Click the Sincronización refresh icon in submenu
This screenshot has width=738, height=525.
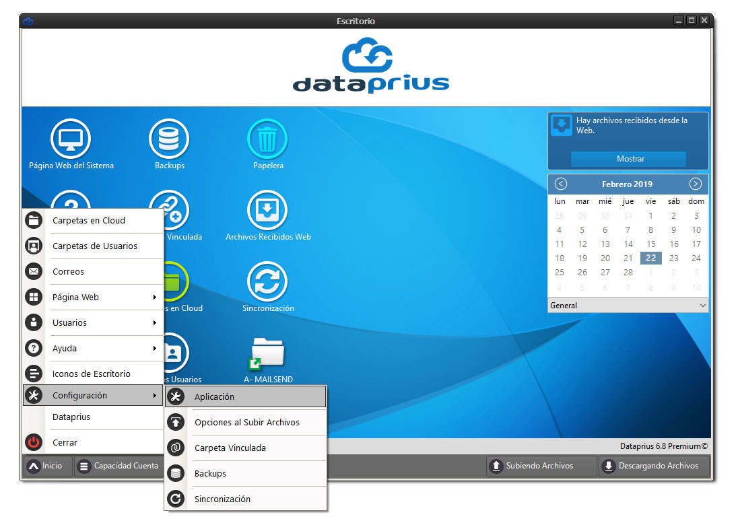pos(176,499)
